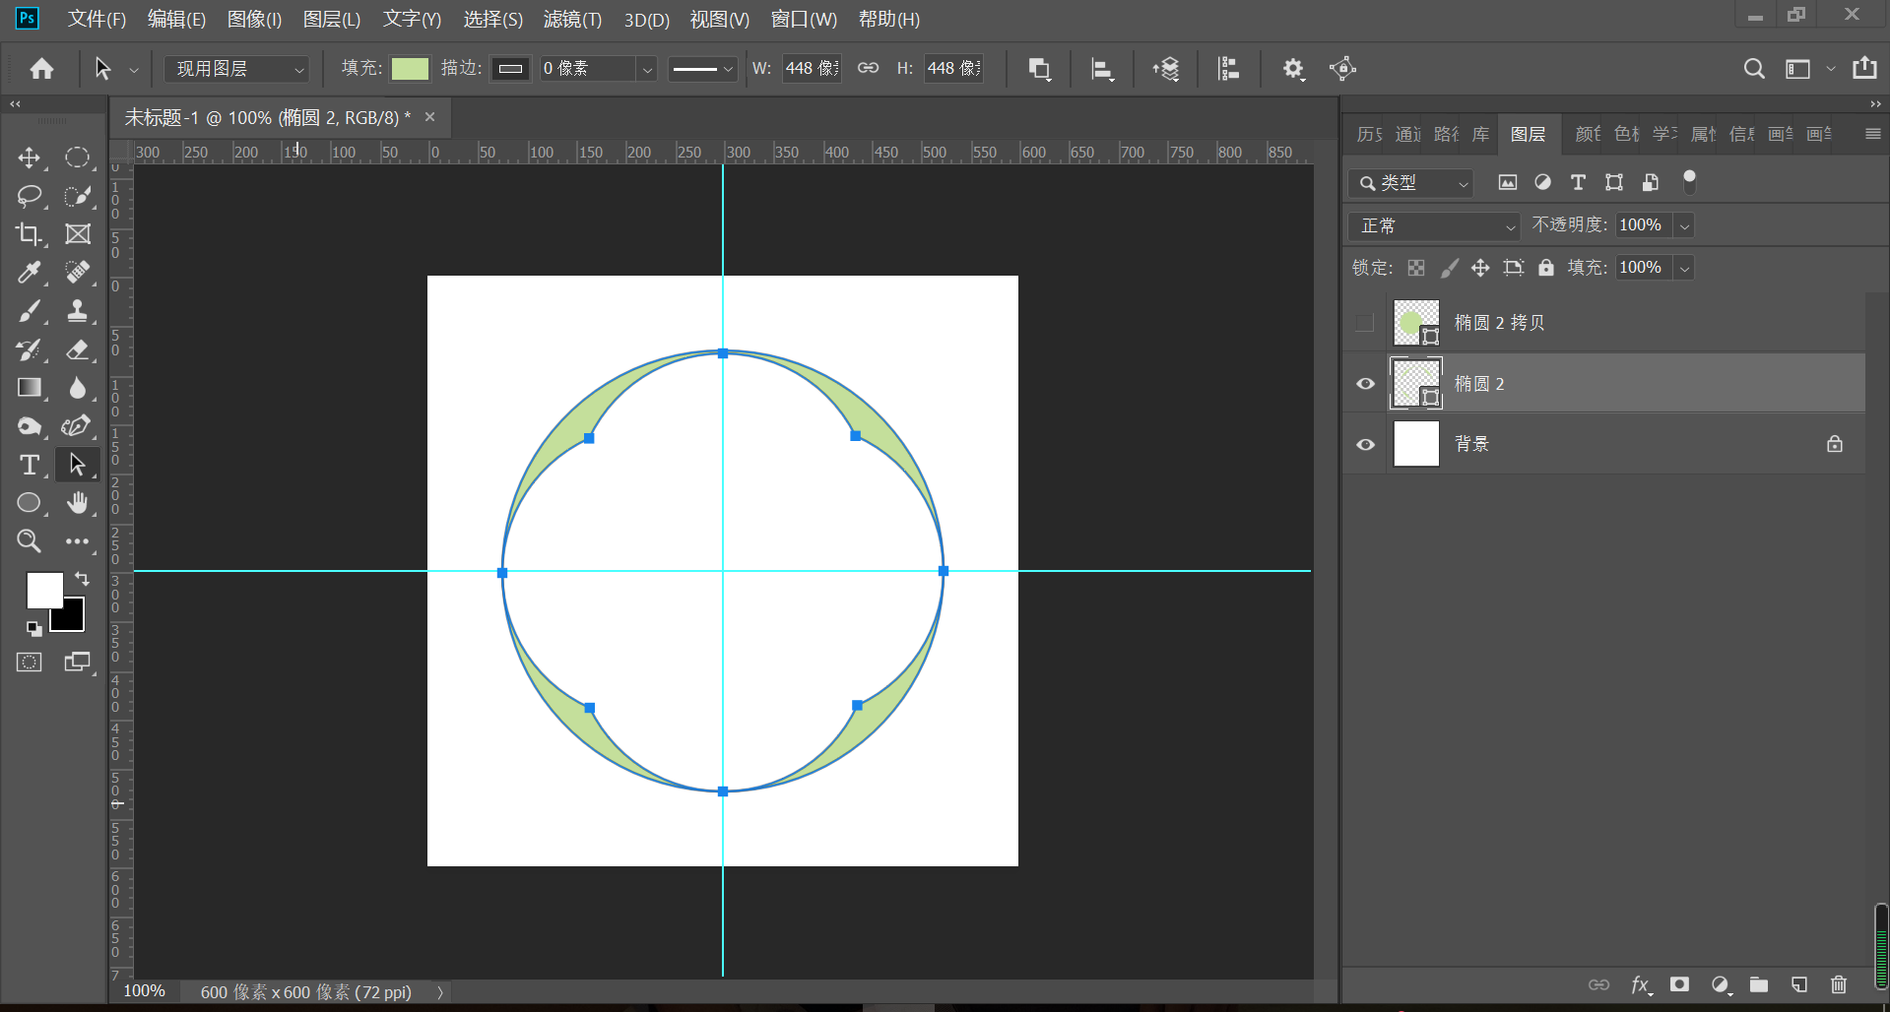Select the Ellipse shape tool
1890x1012 pixels.
(29, 503)
